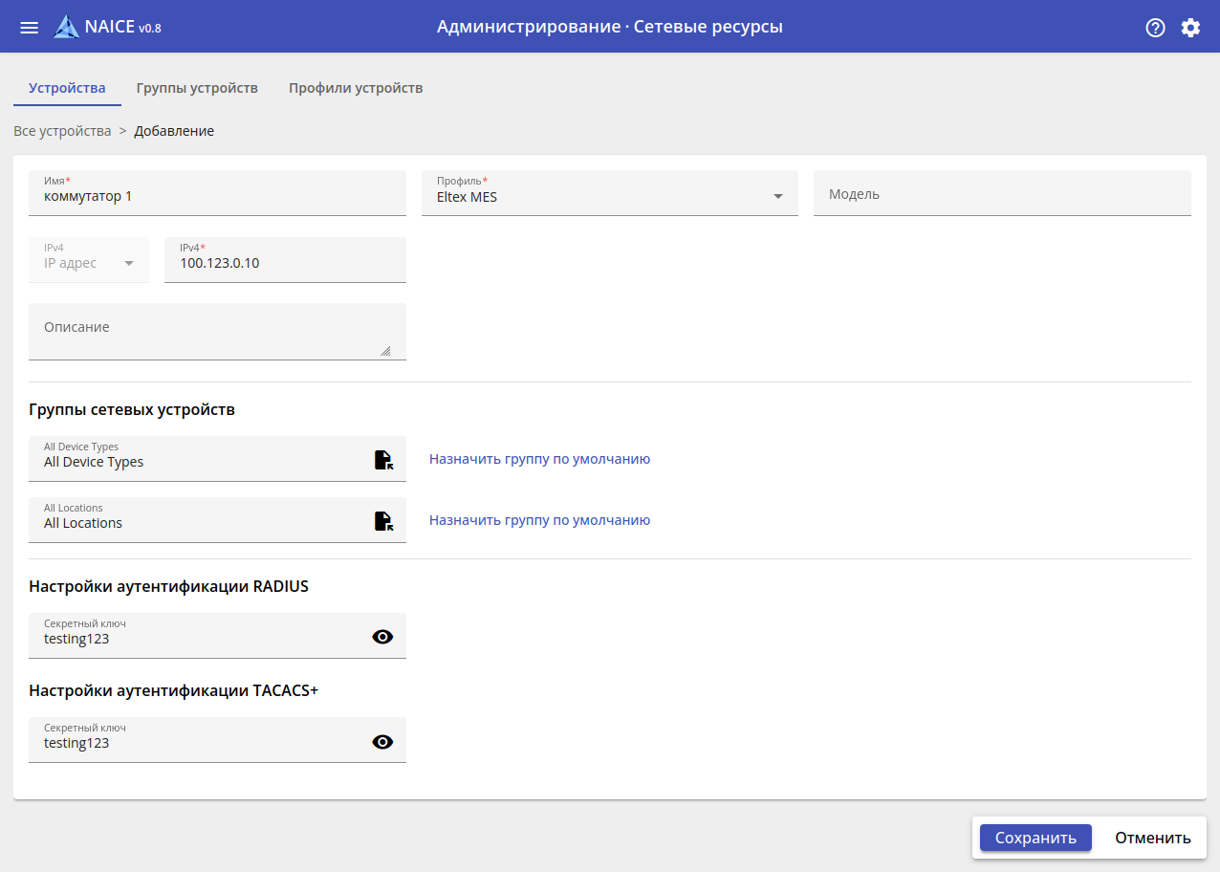Screen dimensions: 1220x872
Task: Click the Модель input field
Action: [1001, 194]
